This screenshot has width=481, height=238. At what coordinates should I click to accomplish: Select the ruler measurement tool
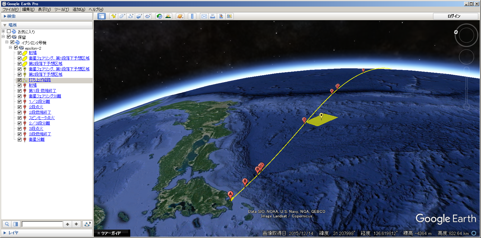(192, 16)
